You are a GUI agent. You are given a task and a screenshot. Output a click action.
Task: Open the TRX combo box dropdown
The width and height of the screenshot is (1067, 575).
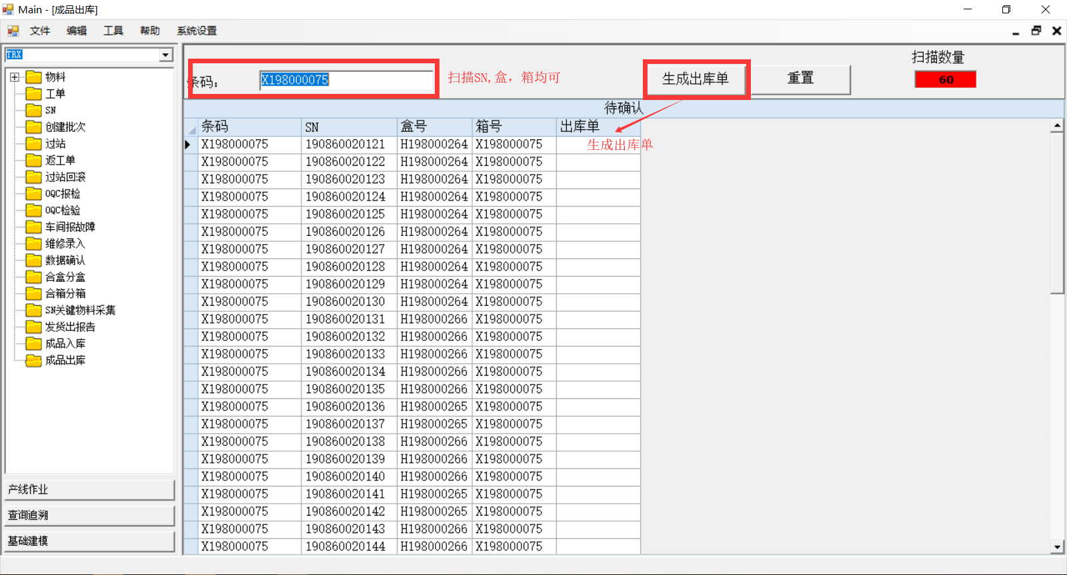[165, 55]
